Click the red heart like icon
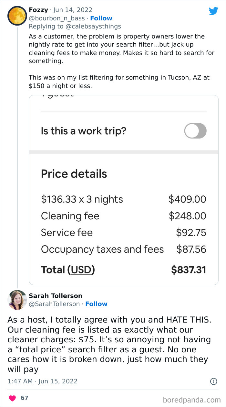The height and width of the screenshot is (407, 226). pos(12,398)
